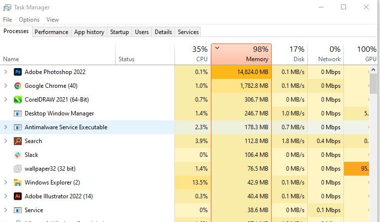
Task: Select the Processes tab
Action: (x=16, y=31)
